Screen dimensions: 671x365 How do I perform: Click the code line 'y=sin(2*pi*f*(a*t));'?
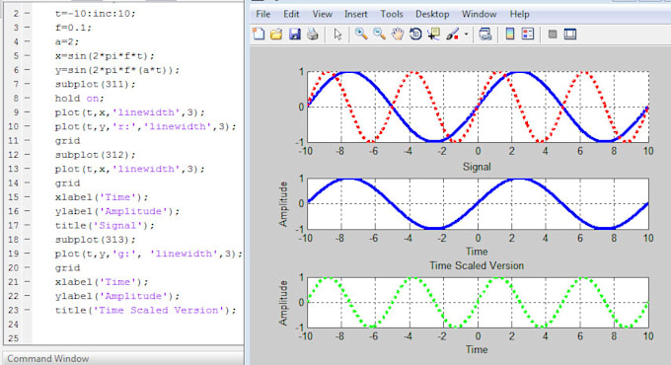117,70
